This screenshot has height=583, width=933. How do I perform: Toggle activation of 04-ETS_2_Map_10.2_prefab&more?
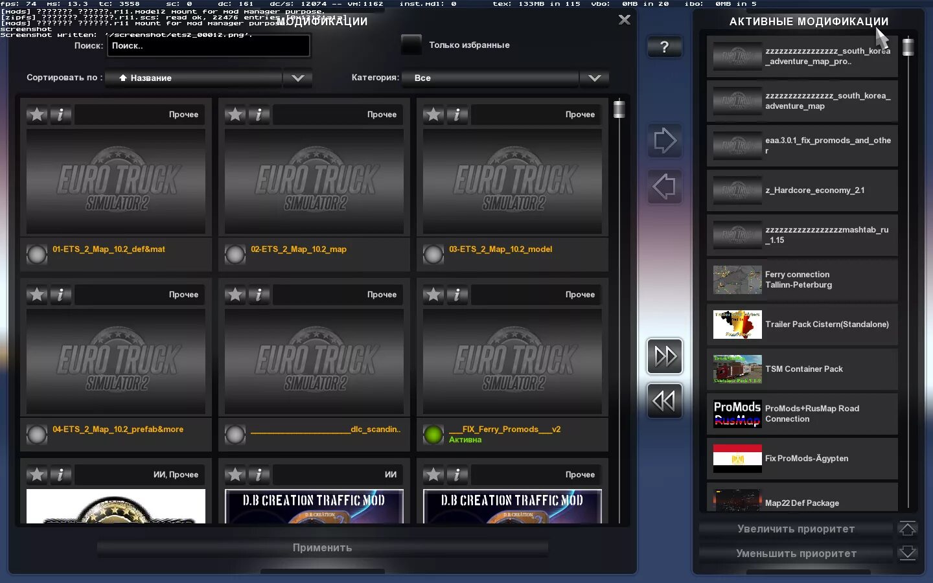(37, 435)
